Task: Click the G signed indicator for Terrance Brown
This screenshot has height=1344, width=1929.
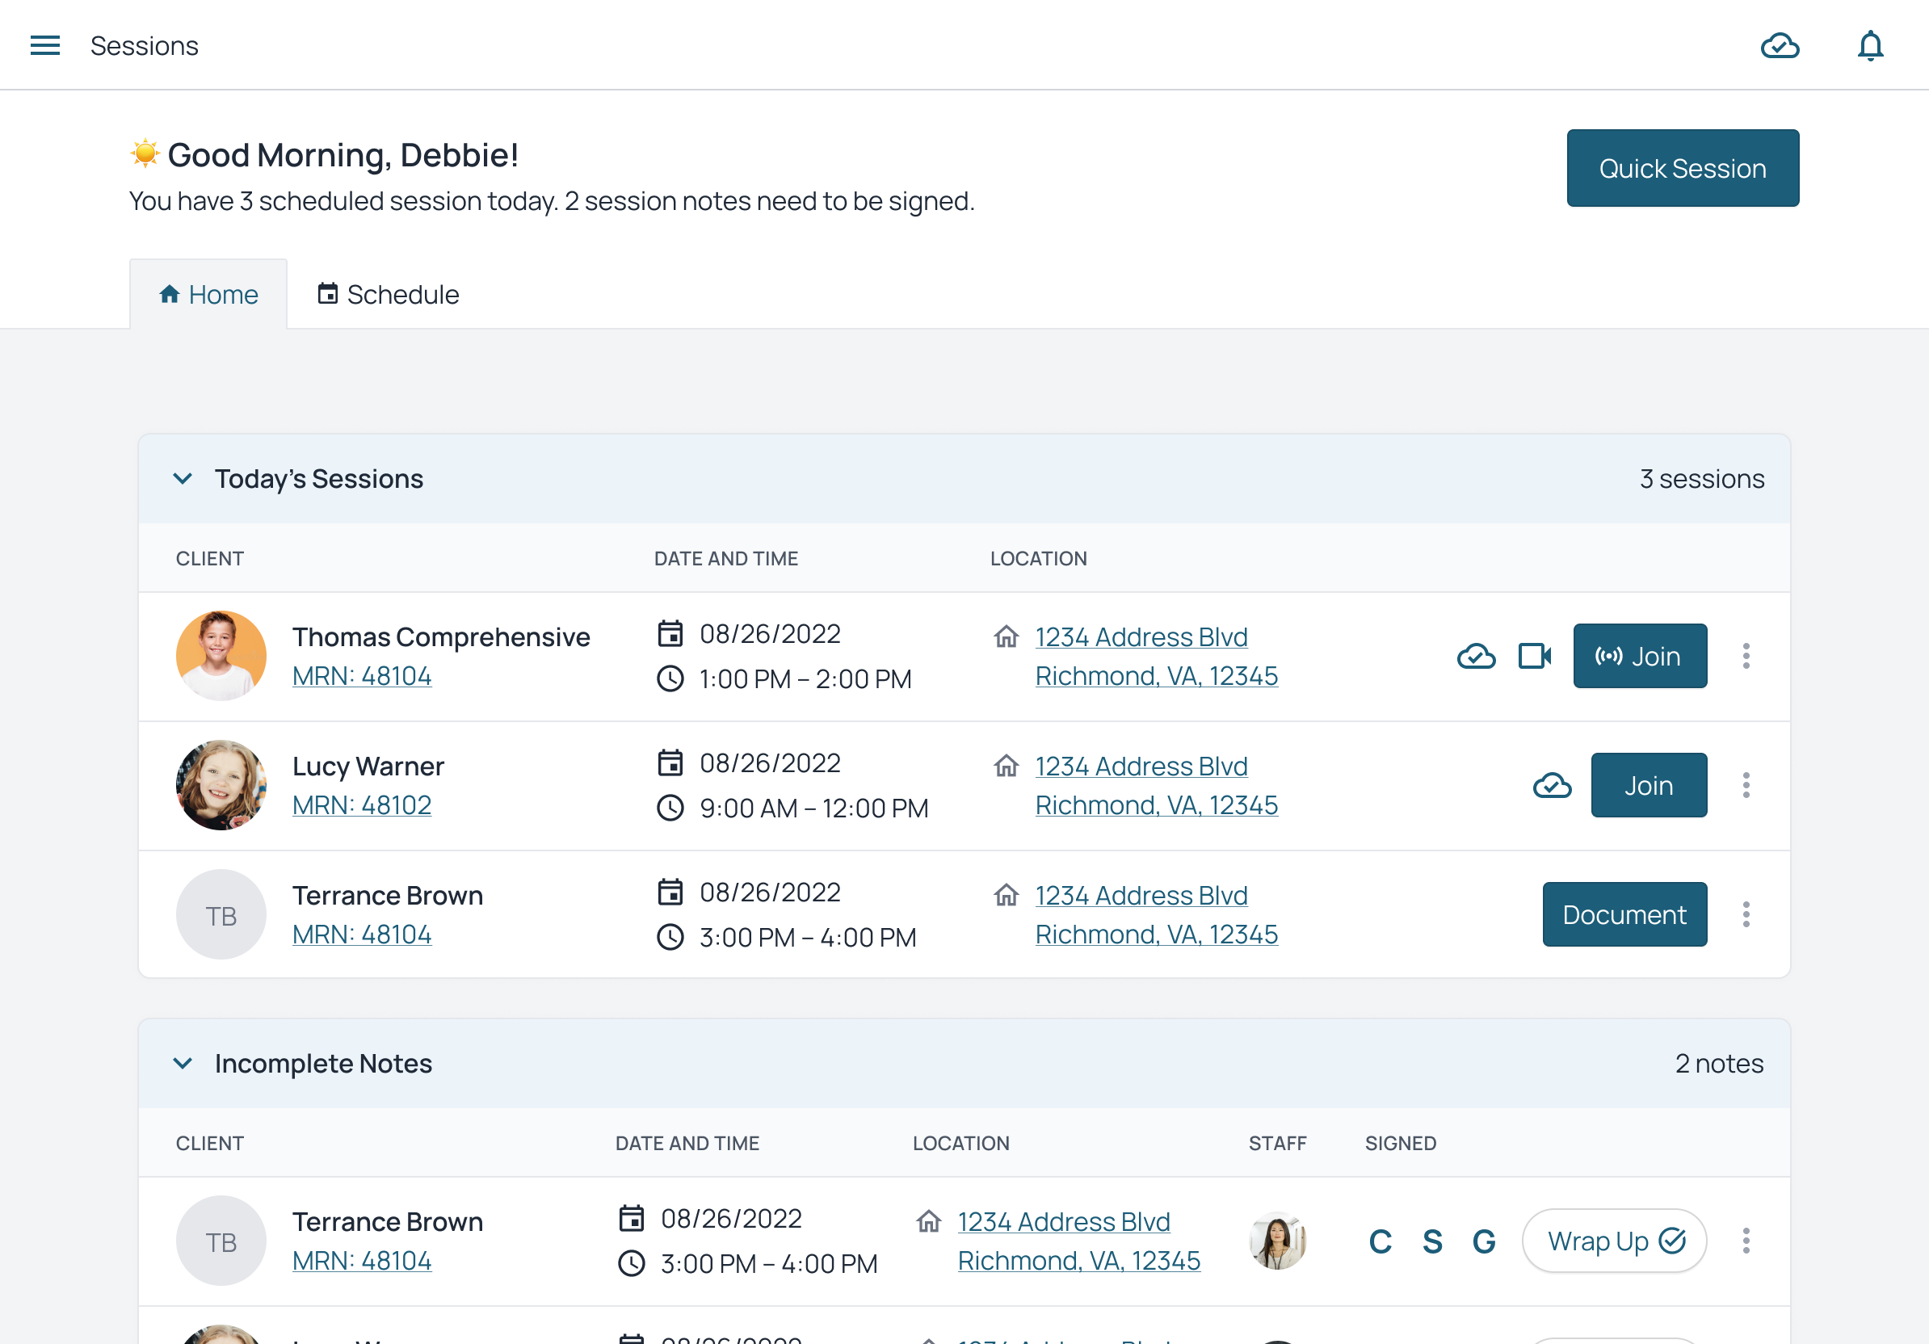Action: click(x=1484, y=1241)
